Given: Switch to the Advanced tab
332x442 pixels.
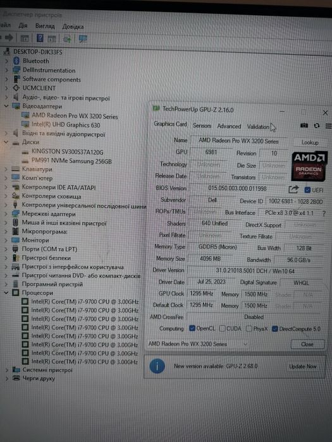Looking at the screenshot, I should (229, 126).
